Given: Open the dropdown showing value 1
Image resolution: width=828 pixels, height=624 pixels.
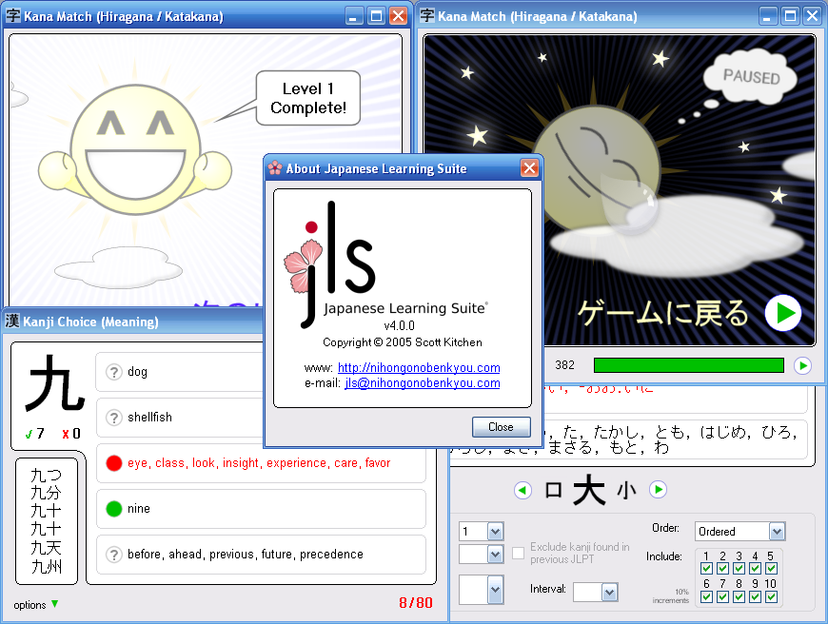Looking at the screenshot, I should pyautogui.click(x=482, y=531).
